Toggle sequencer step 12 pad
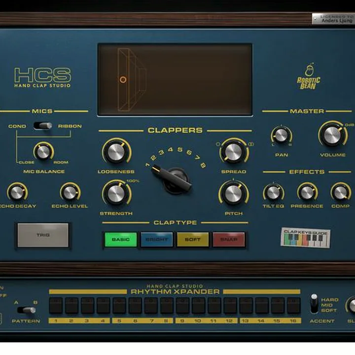The width and height of the screenshot is (355, 355). 230,305
